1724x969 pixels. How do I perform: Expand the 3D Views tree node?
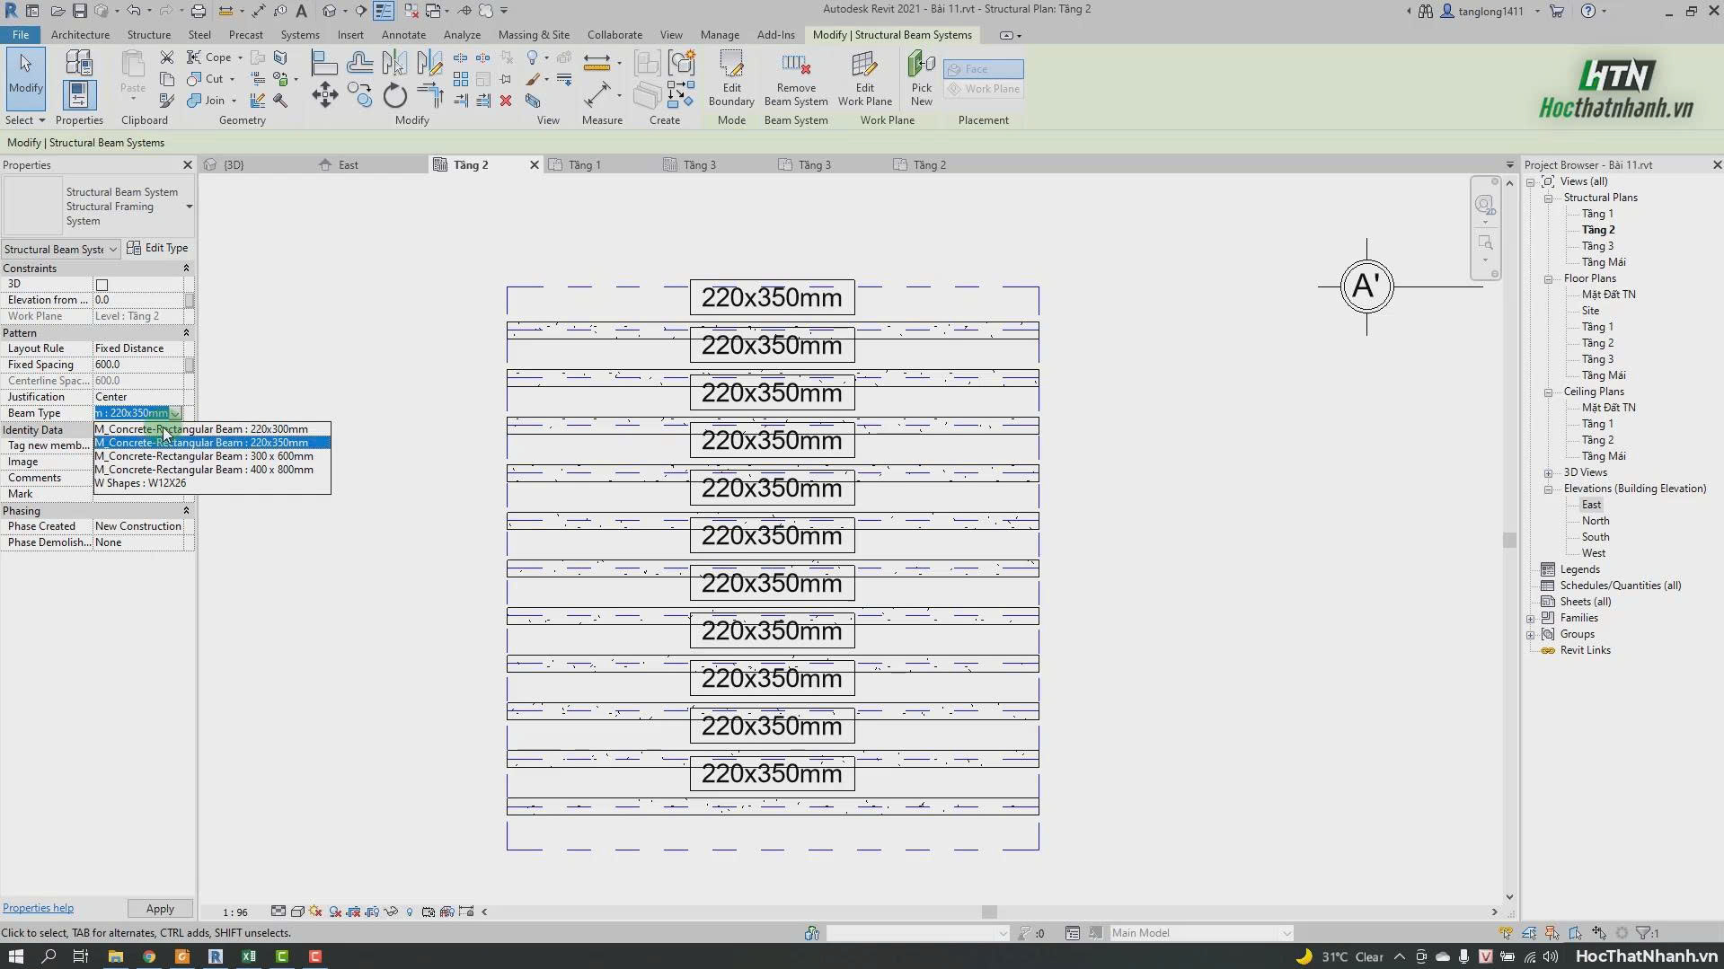click(1548, 473)
